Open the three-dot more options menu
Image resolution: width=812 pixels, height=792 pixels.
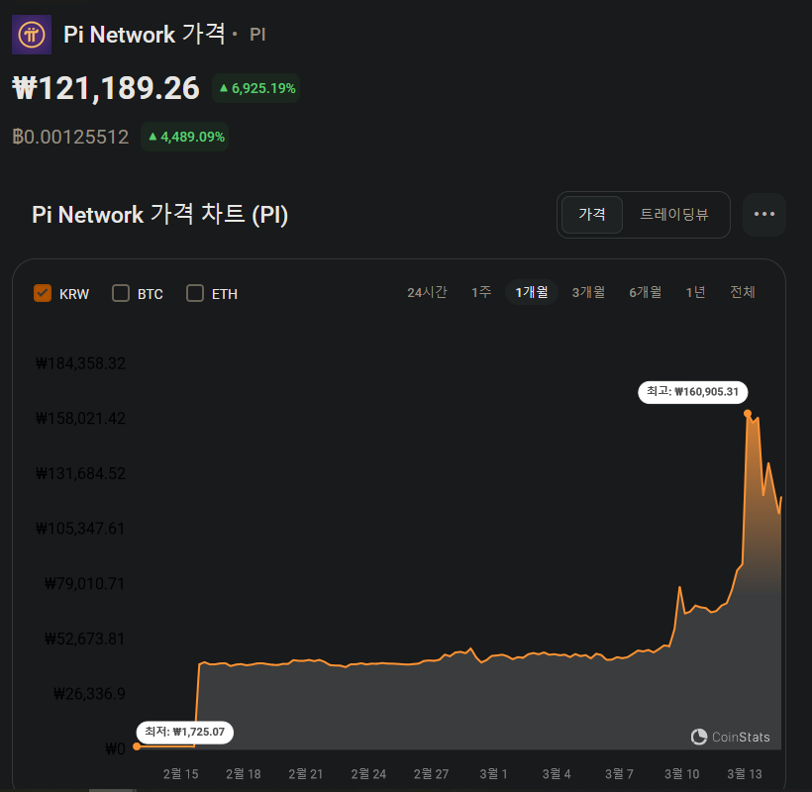(763, 214)
